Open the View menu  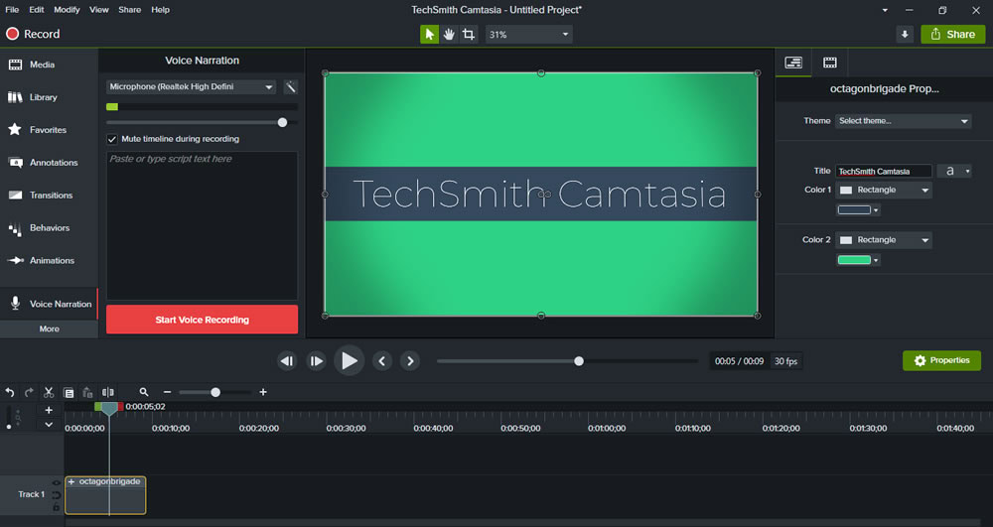click(x=98, y=10)
